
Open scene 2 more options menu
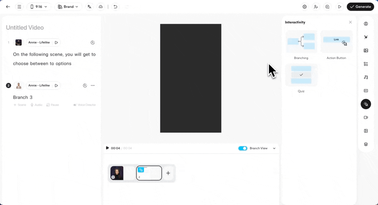coord(93,85)
